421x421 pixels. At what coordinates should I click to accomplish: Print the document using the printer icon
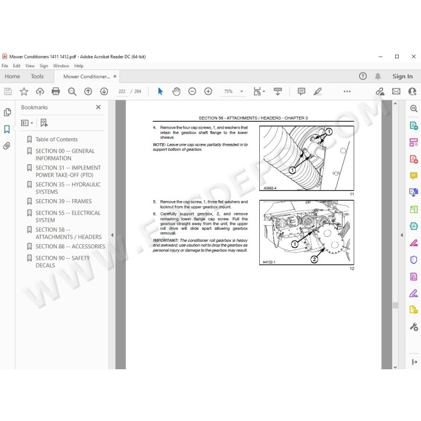(x=55, y=91)
